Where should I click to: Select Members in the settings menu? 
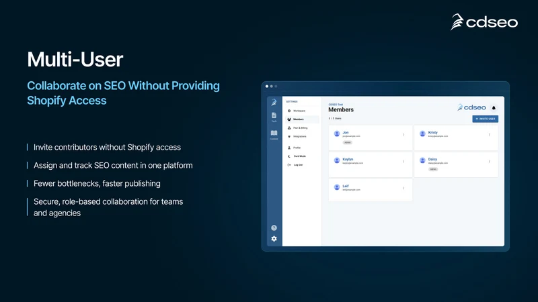302,119
